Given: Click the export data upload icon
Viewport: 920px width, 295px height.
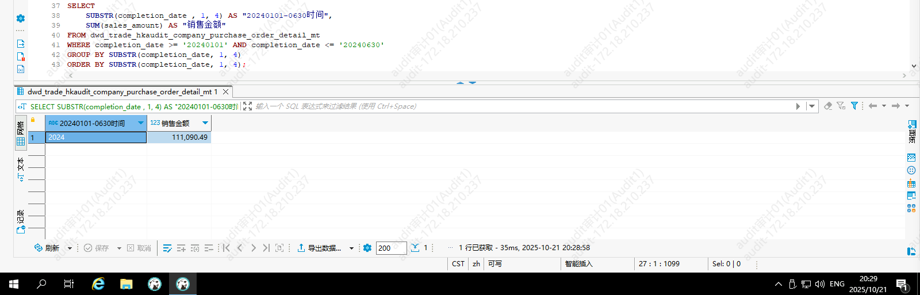Looking at the screenshot, I should click(301, 248).
